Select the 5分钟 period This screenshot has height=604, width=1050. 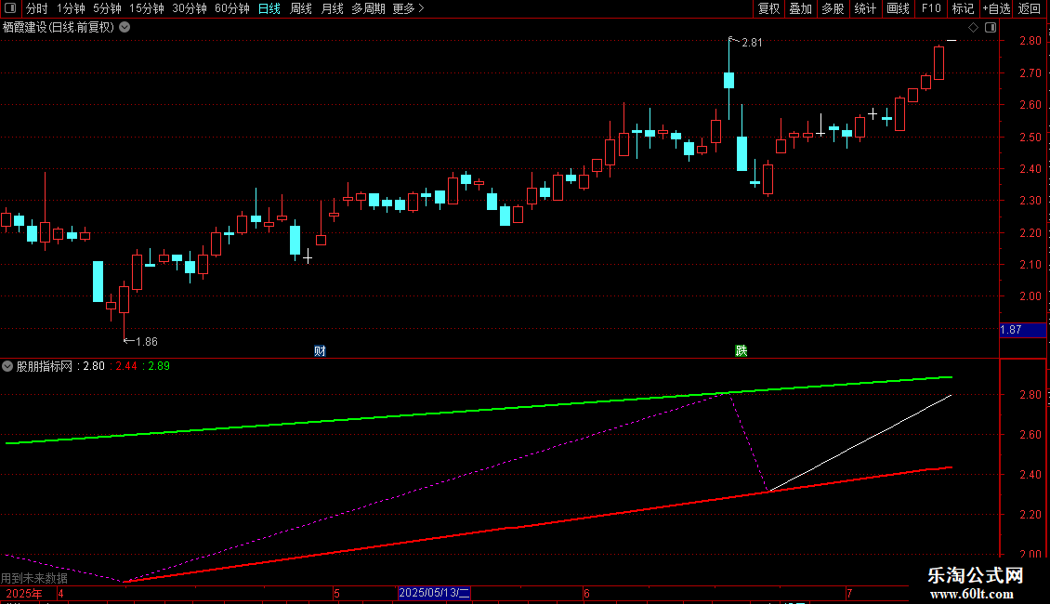107,8
